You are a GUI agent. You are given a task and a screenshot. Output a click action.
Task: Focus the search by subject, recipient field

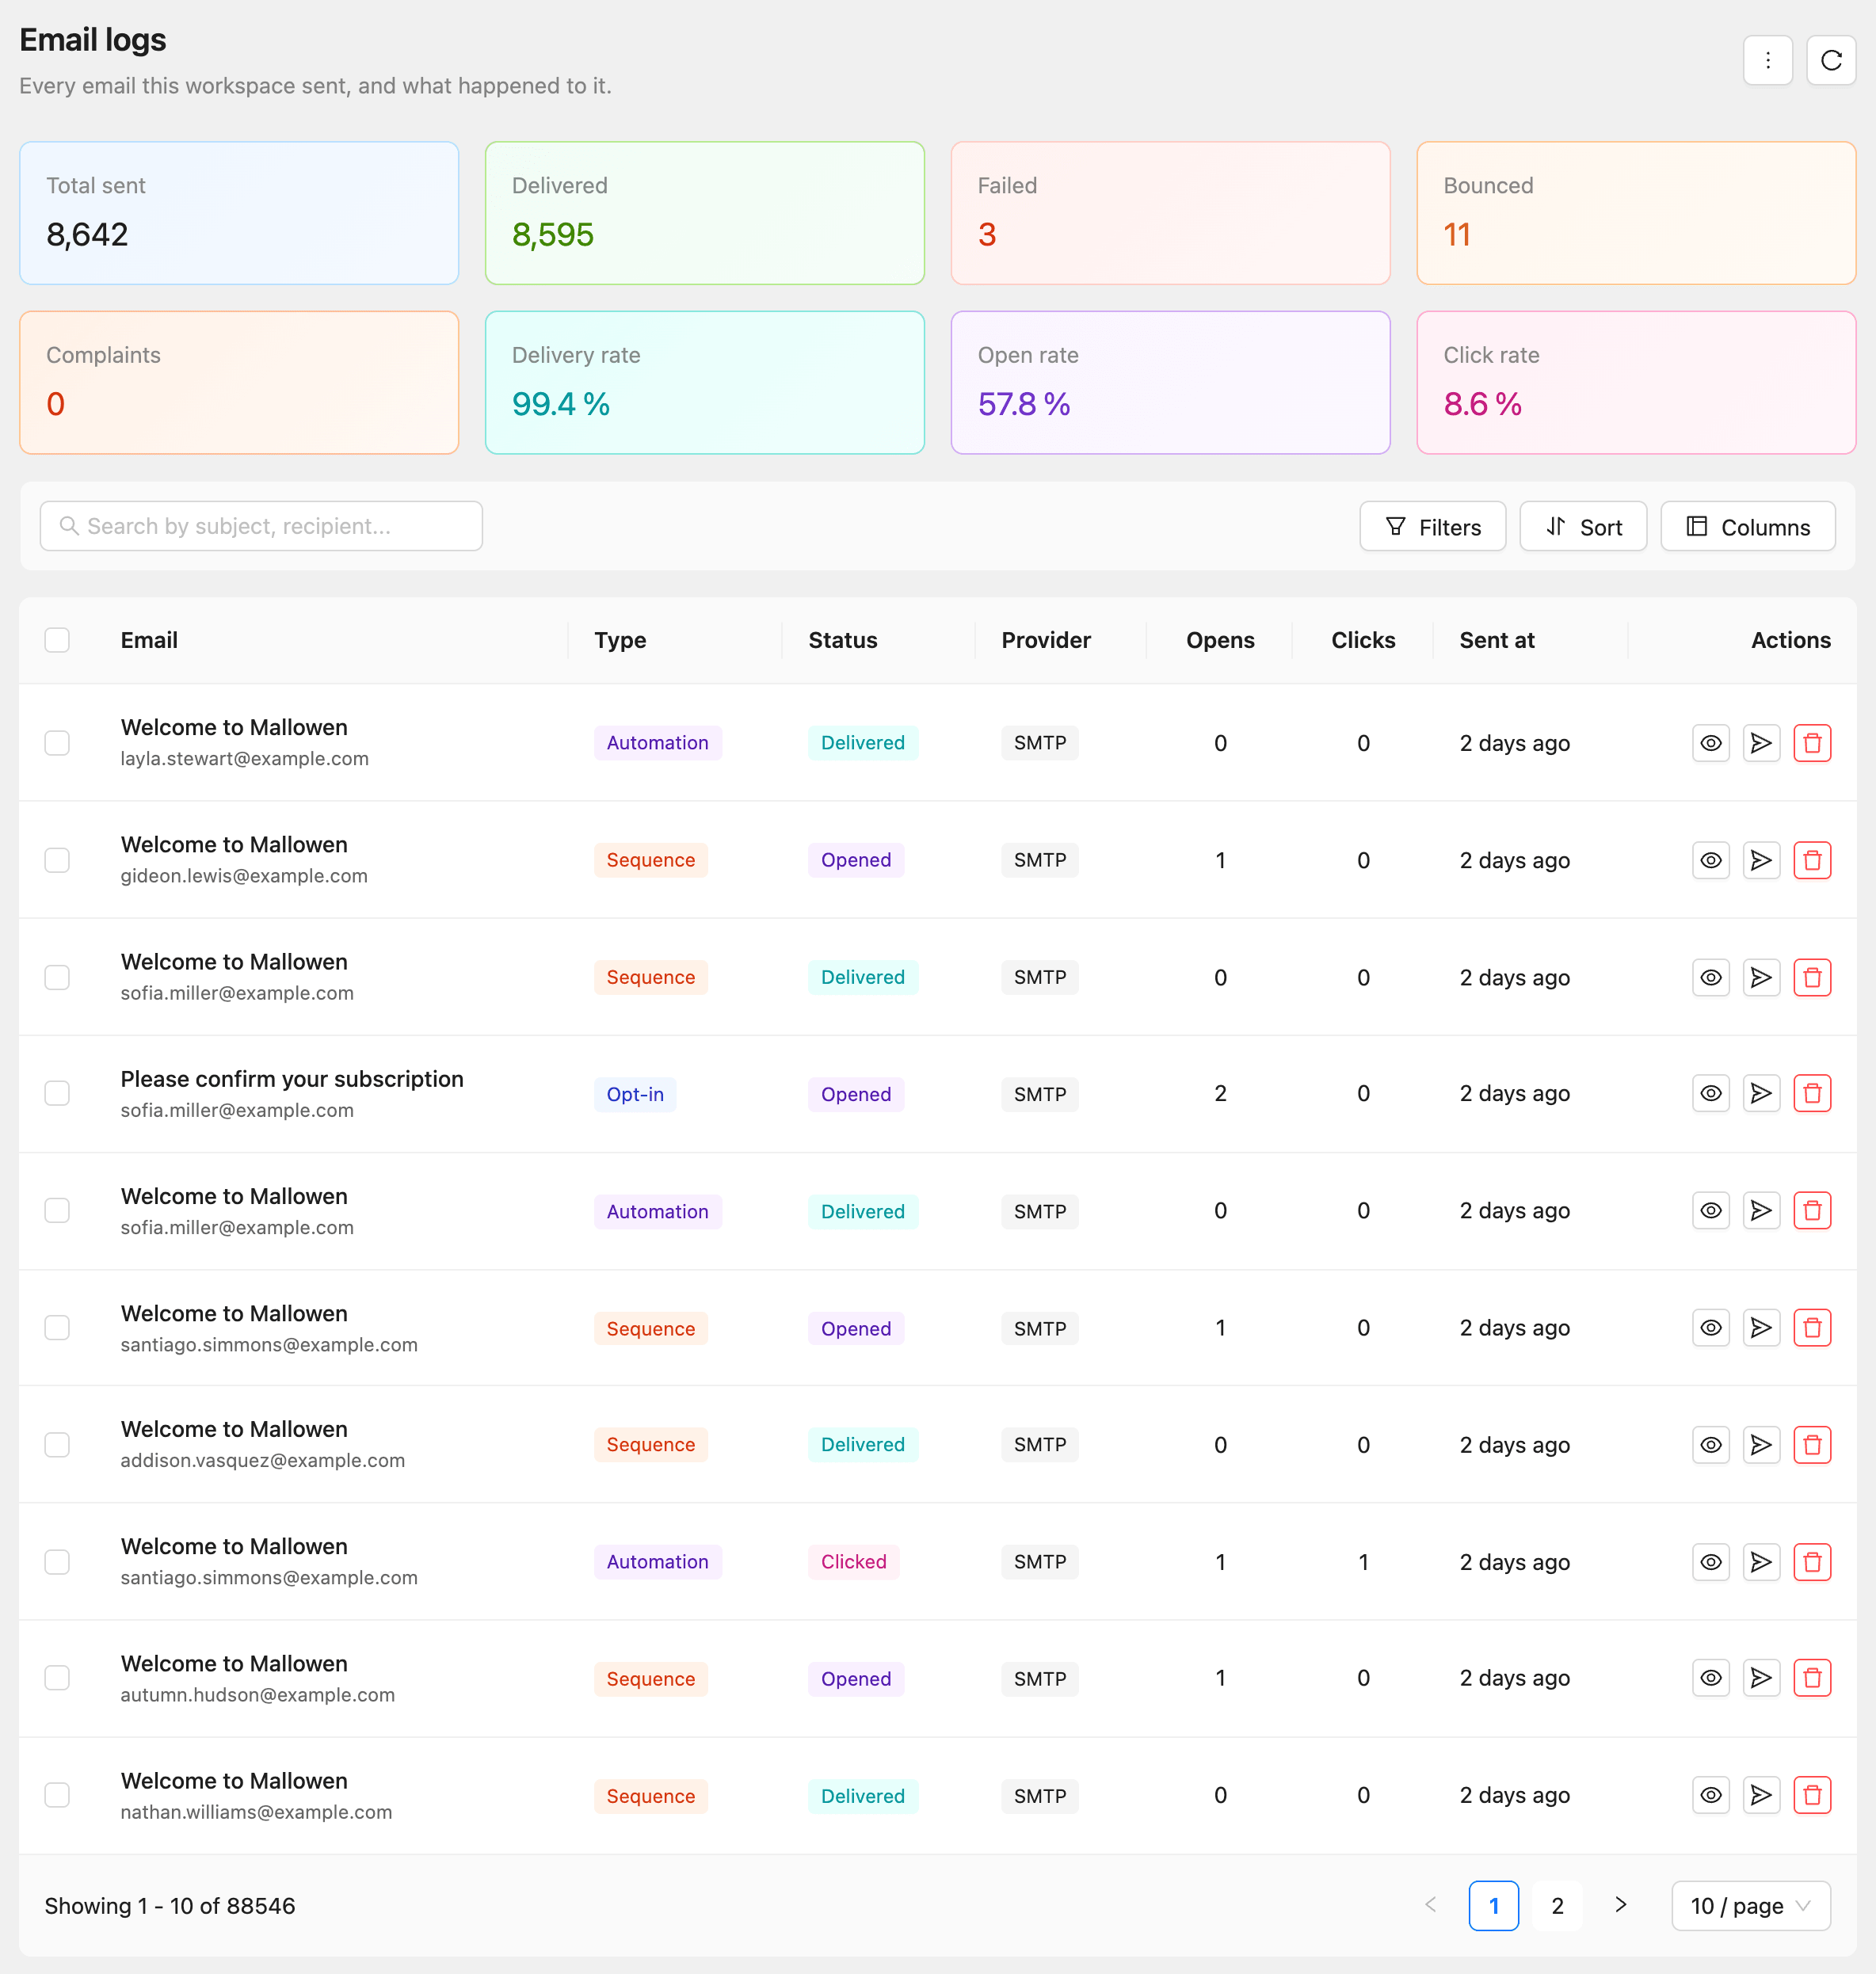(261, 526)
